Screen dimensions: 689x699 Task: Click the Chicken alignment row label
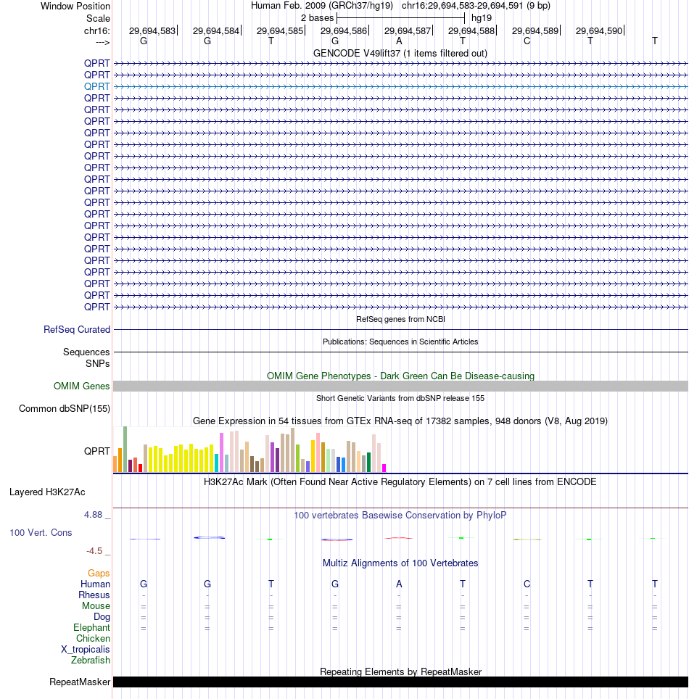click(93, 638)
